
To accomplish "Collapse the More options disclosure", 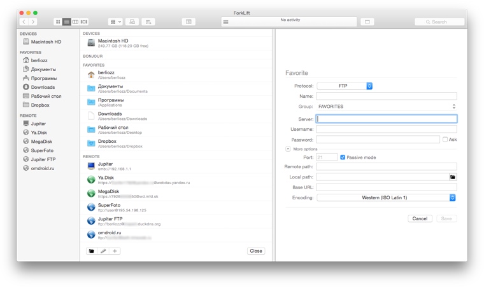I will pos(288,149).
